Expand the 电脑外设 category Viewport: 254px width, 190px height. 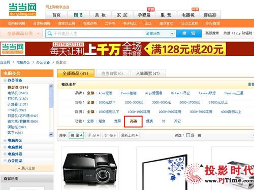pyautogui.click(x=5, y=154)
